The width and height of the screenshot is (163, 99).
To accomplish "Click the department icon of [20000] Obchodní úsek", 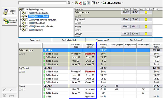I will click(23, 16).
